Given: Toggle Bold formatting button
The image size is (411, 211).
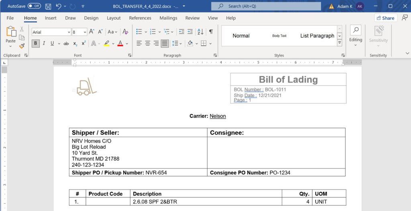Looking at the screenshot, I should [36, 43].
